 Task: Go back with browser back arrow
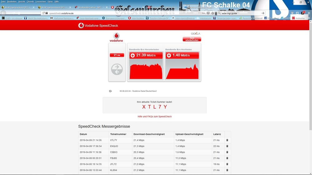coord(3,13)
